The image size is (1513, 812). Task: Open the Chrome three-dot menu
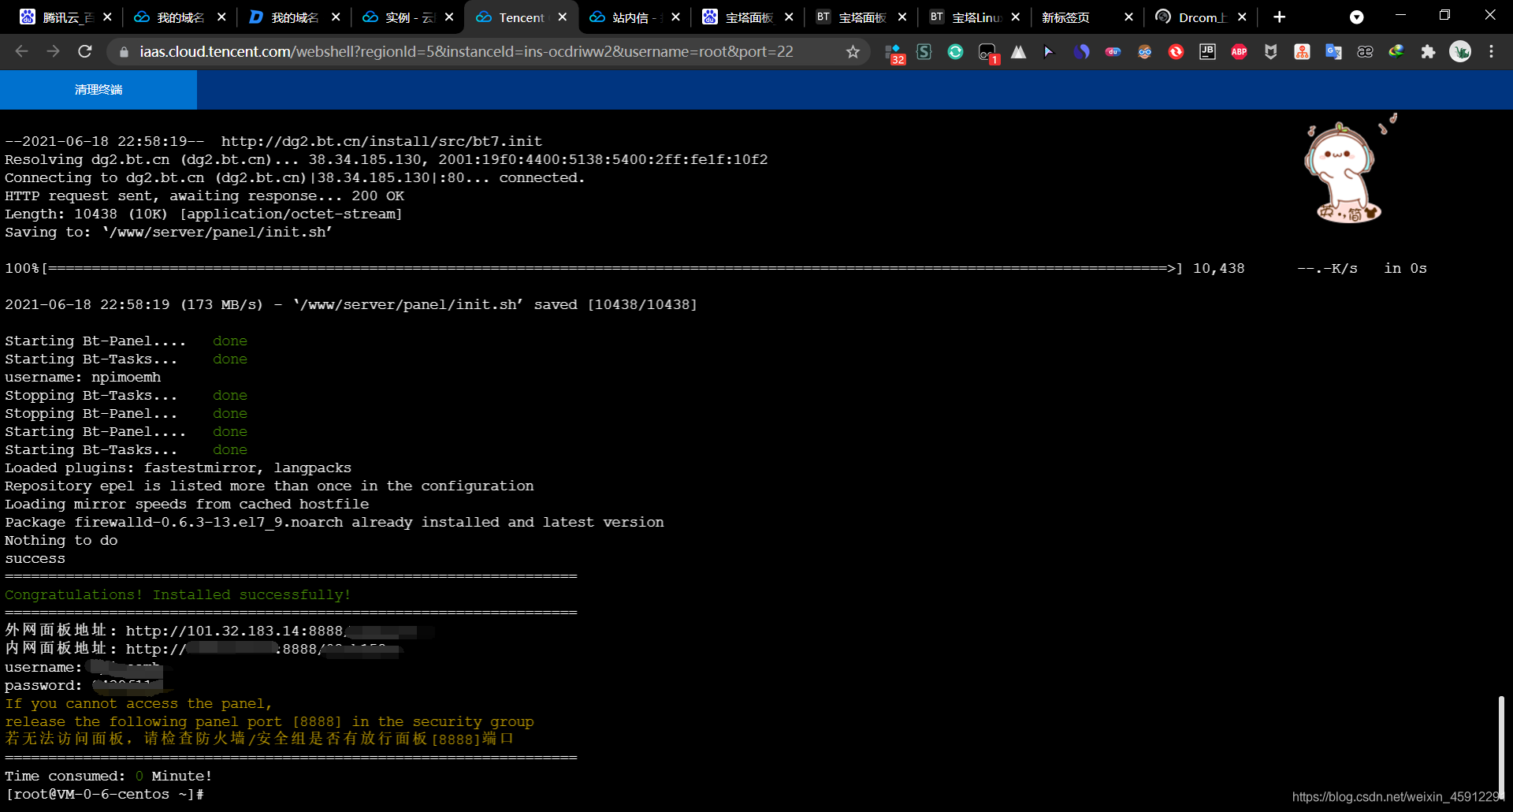1491,51
